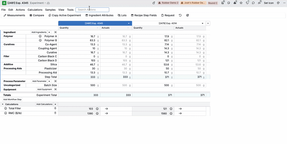The width and height of the screenshot is (287, 144).
Task: Open the Calculations menu
Action: [x=35, y=10]
